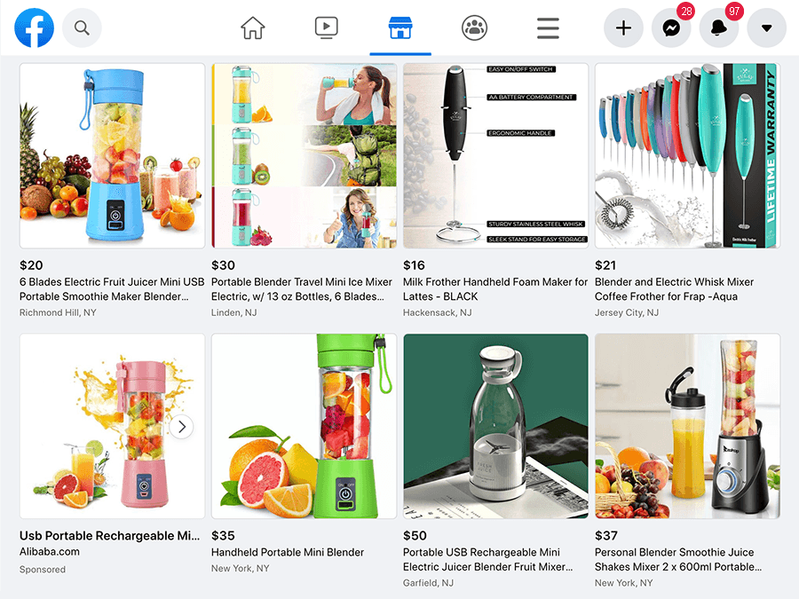Select the Marketplace storefront tab

click(x=400, y=28)
